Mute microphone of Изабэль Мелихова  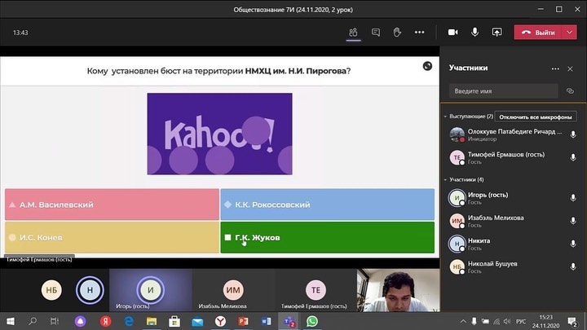click(x=573, y=221)
